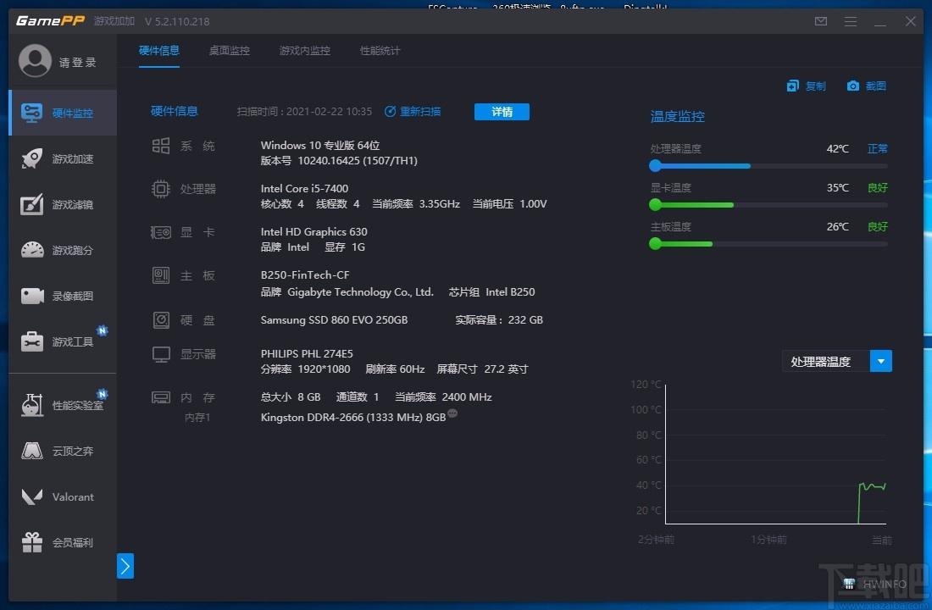Click memory info bubble after Kingston 8GB

pyautogui.click(x=452, y=413)
